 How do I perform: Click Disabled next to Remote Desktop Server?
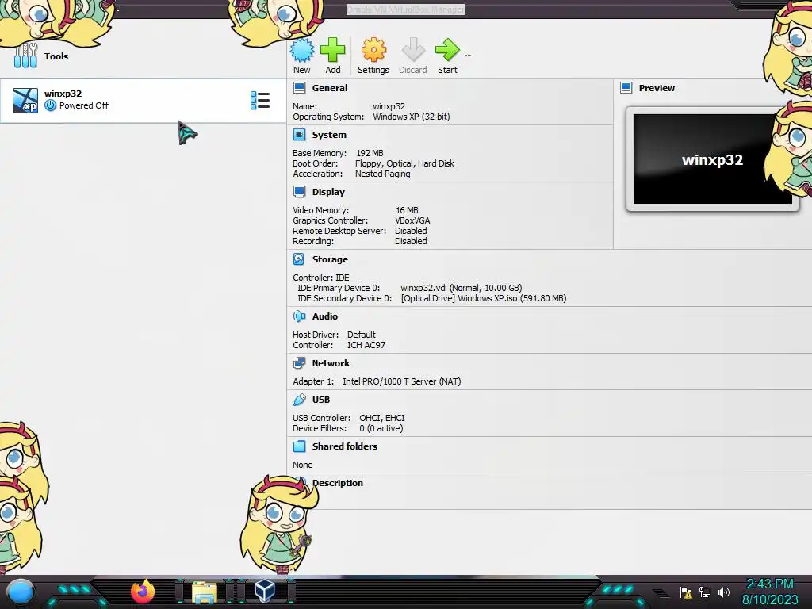411,231
